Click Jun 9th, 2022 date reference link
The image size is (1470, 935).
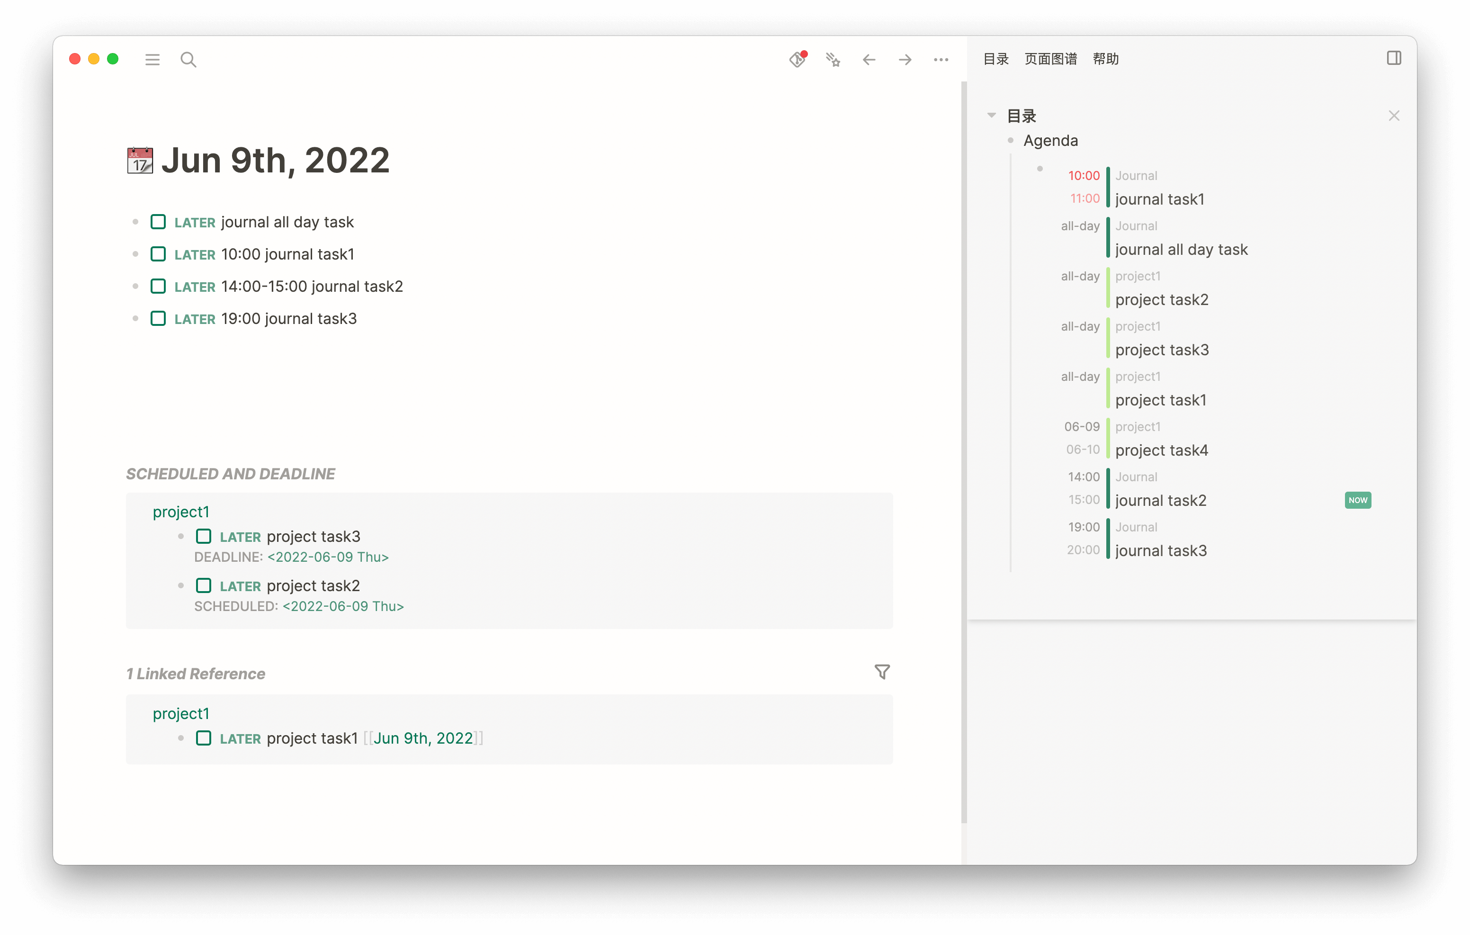[x=421, y=738]
